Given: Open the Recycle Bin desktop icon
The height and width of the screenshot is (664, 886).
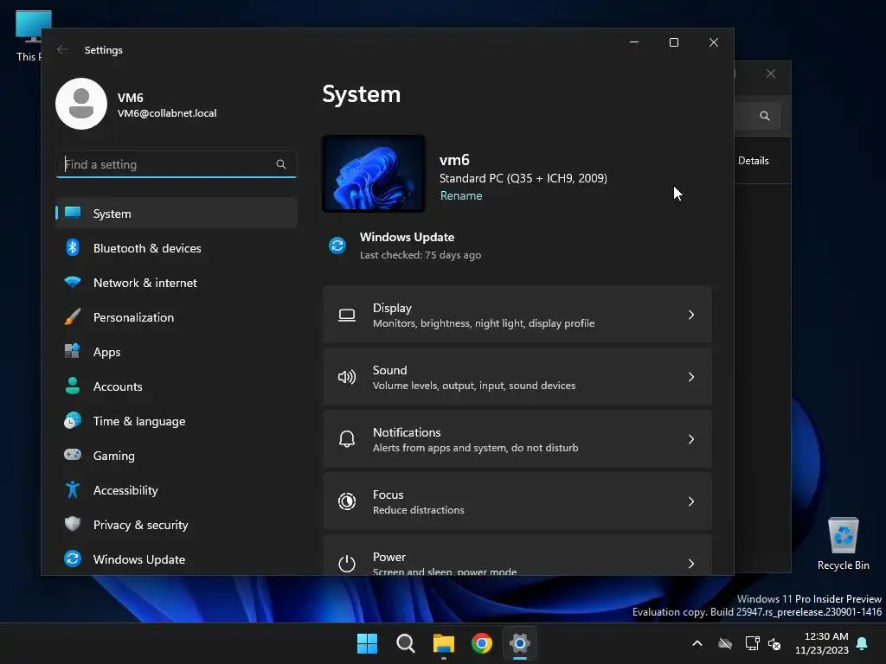Looking at the screenshot, I should [x=843, y=543].
